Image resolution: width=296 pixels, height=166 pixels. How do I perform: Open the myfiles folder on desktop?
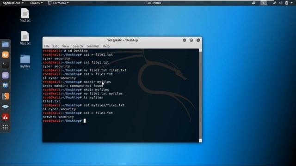pyautogui.click(x=25, y=61)
